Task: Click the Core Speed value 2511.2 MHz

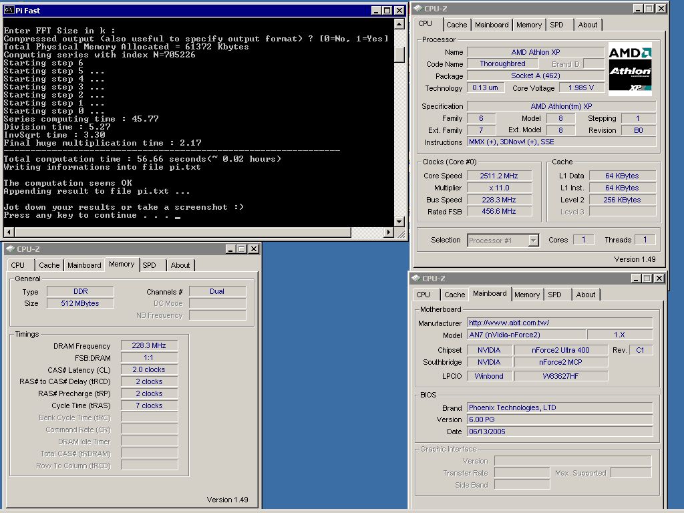Action: (499, 176)
